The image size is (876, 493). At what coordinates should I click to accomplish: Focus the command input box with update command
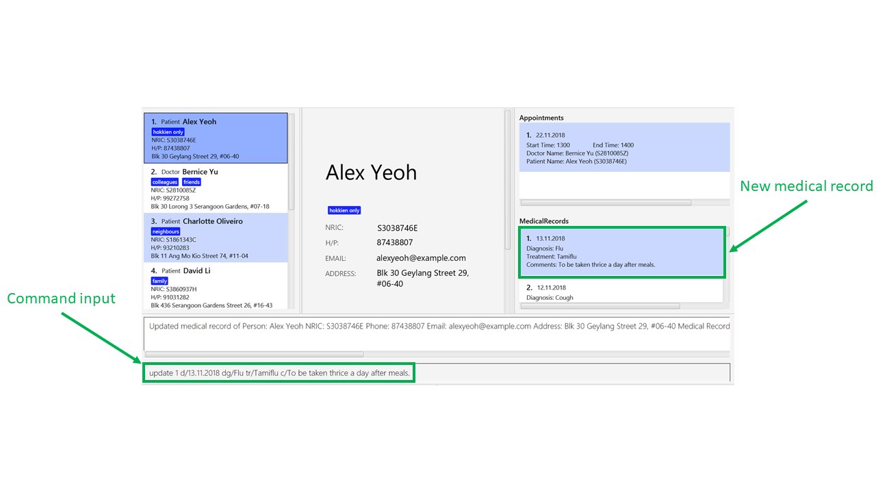pos(437,373)
